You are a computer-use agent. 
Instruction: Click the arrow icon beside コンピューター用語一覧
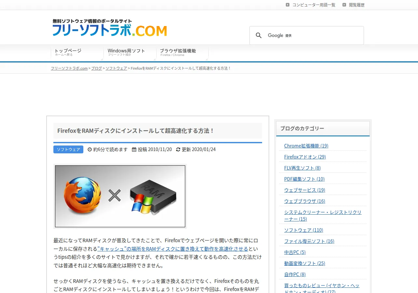288,5
